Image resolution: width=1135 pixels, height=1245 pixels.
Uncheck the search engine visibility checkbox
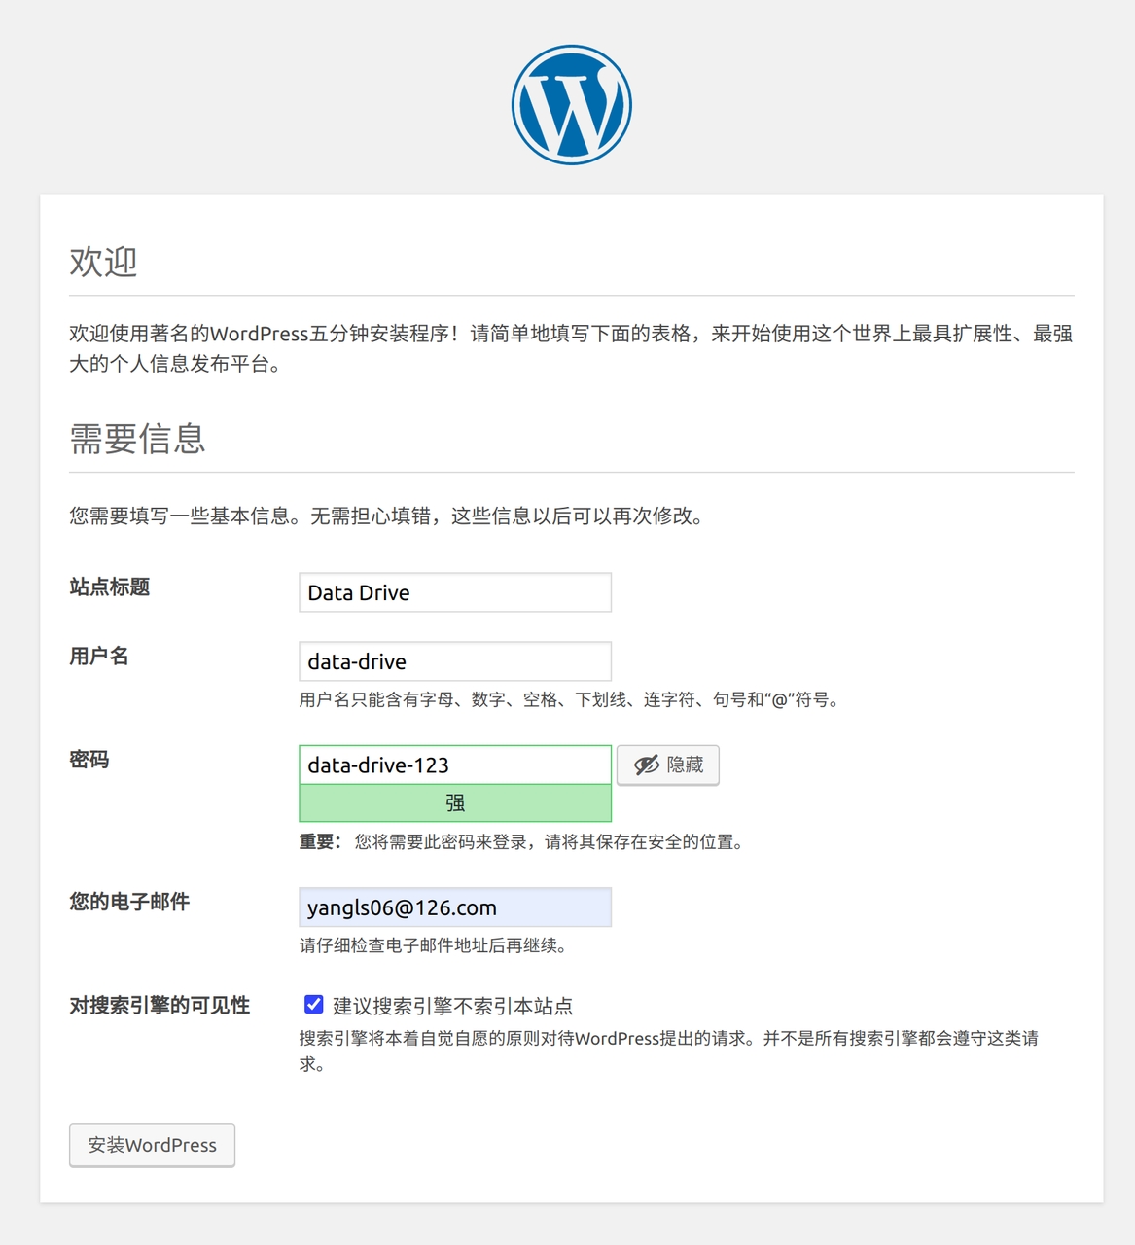pos(313,1005)
